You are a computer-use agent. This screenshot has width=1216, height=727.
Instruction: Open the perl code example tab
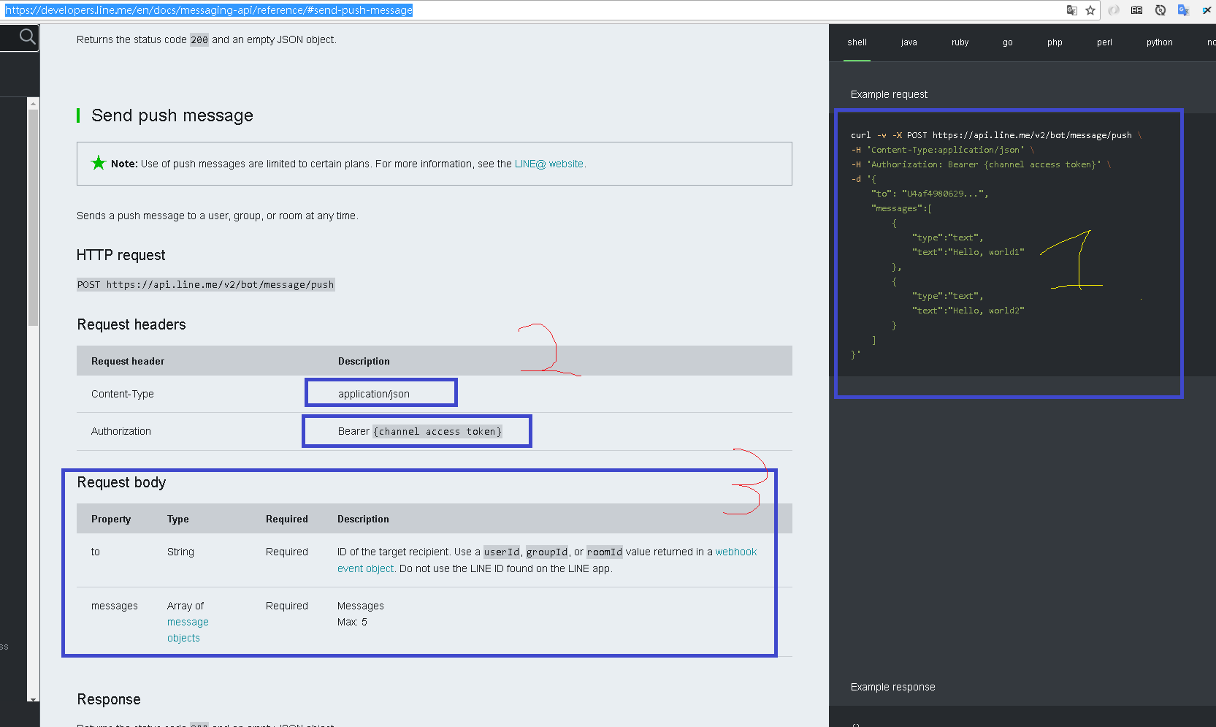tap(1104, 42)
